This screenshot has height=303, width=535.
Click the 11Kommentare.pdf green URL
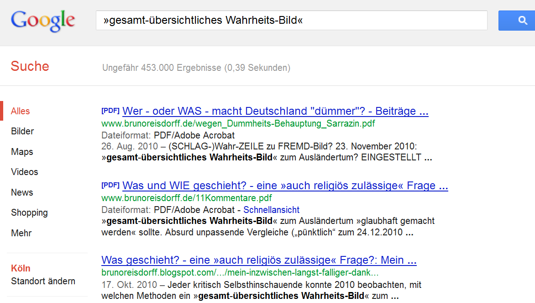(x=187, y=198)
